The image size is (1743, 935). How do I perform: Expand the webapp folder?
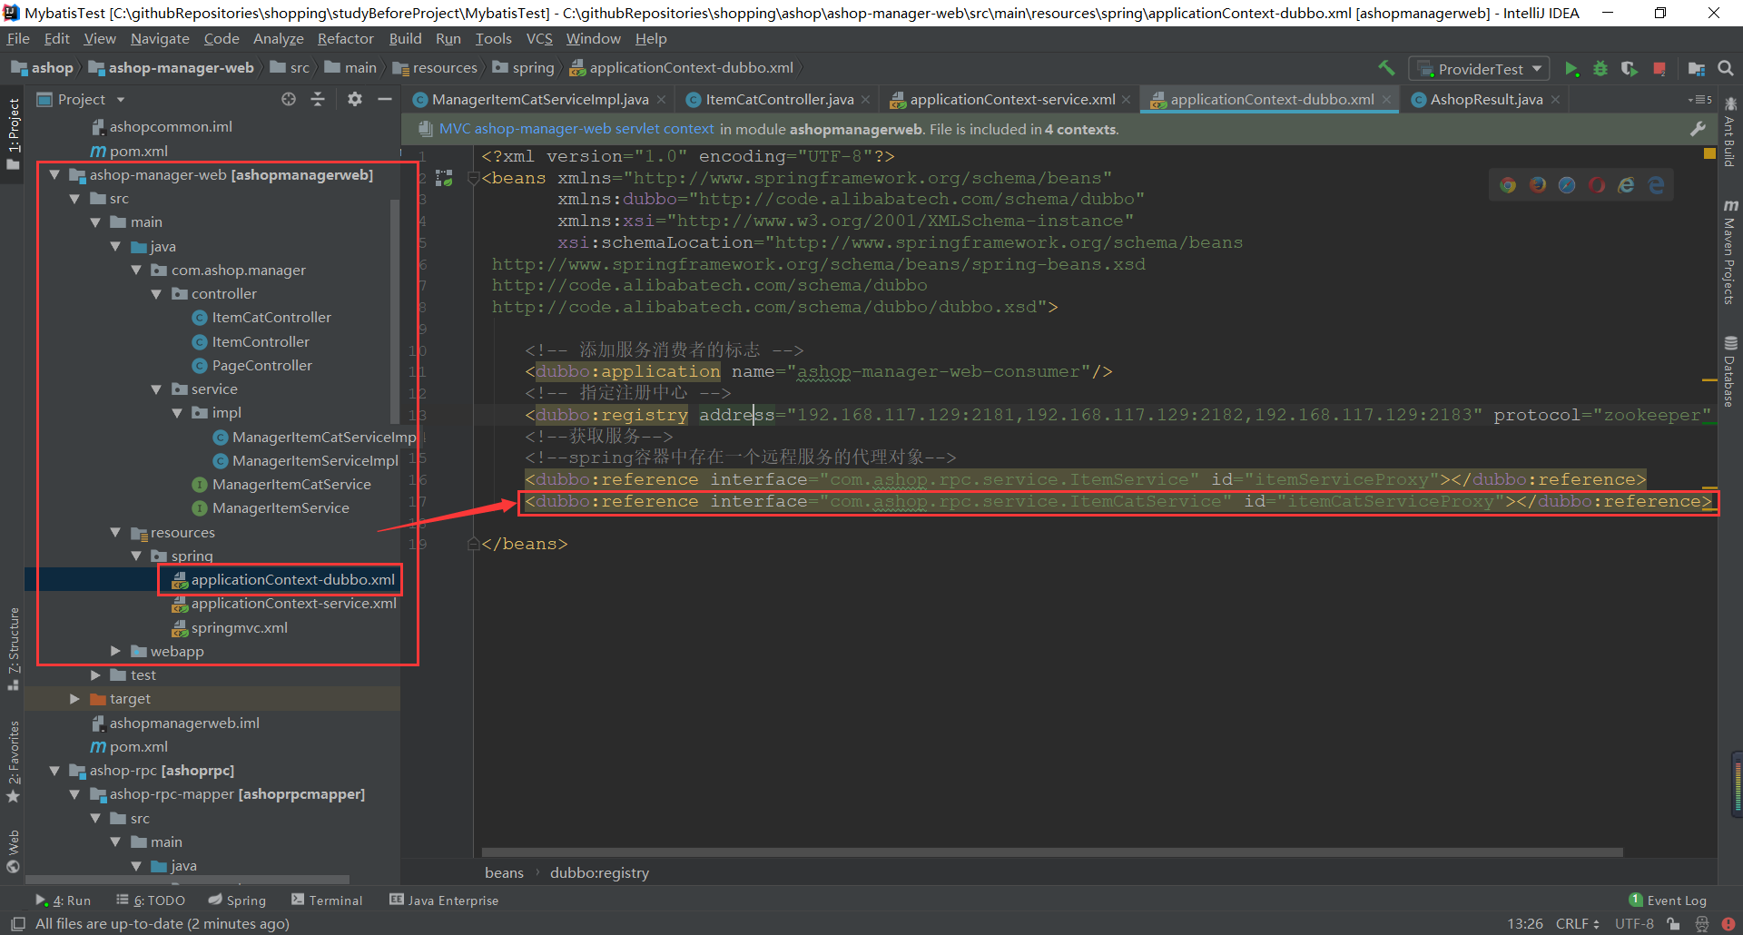tap(115, 651)
